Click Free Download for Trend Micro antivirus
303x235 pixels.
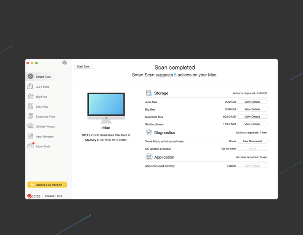click(x=252, y=141)
